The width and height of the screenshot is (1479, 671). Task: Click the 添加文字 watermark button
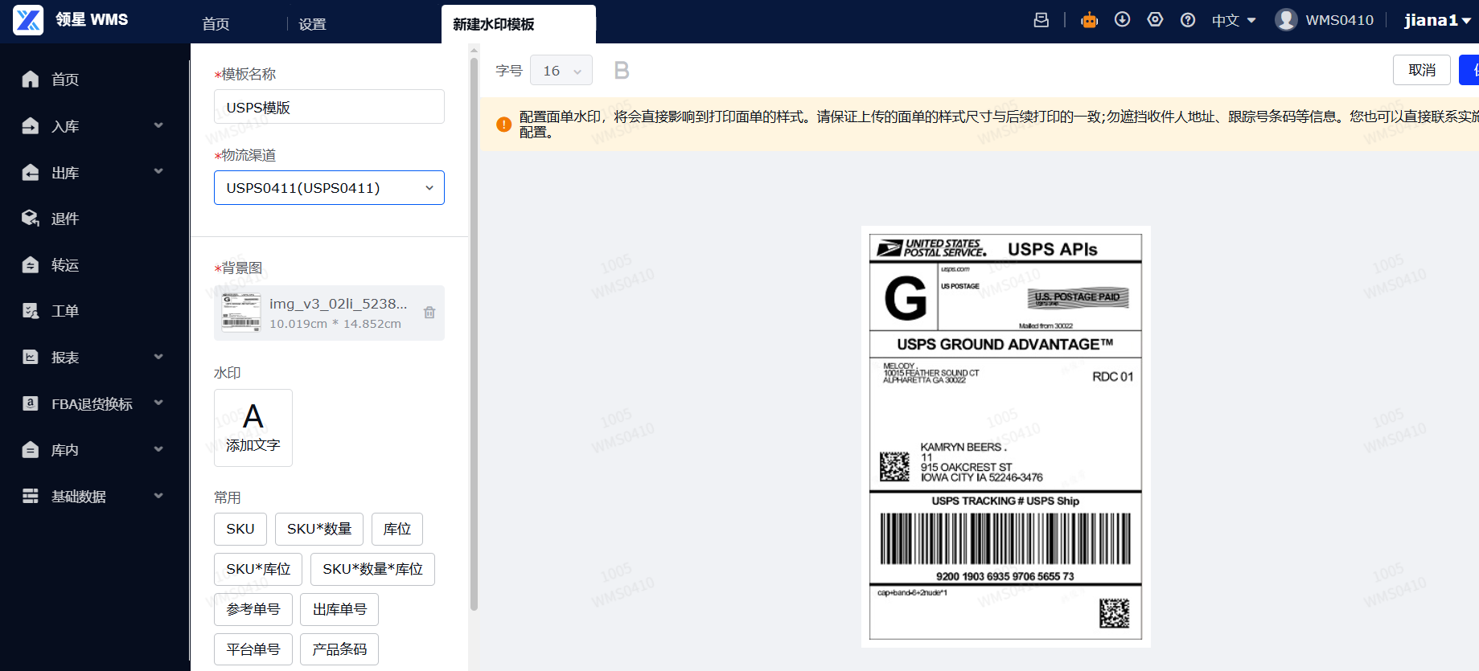[253, 428]
